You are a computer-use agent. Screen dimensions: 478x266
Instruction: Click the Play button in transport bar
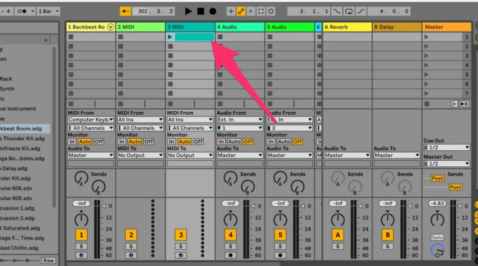coord(188,11)
